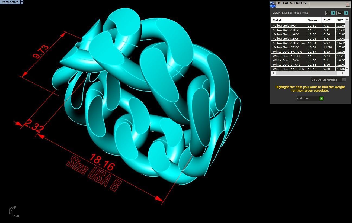Select the White Gold:10KW row
This screenshot has height=223, width=352.
(x=308, y=60)
